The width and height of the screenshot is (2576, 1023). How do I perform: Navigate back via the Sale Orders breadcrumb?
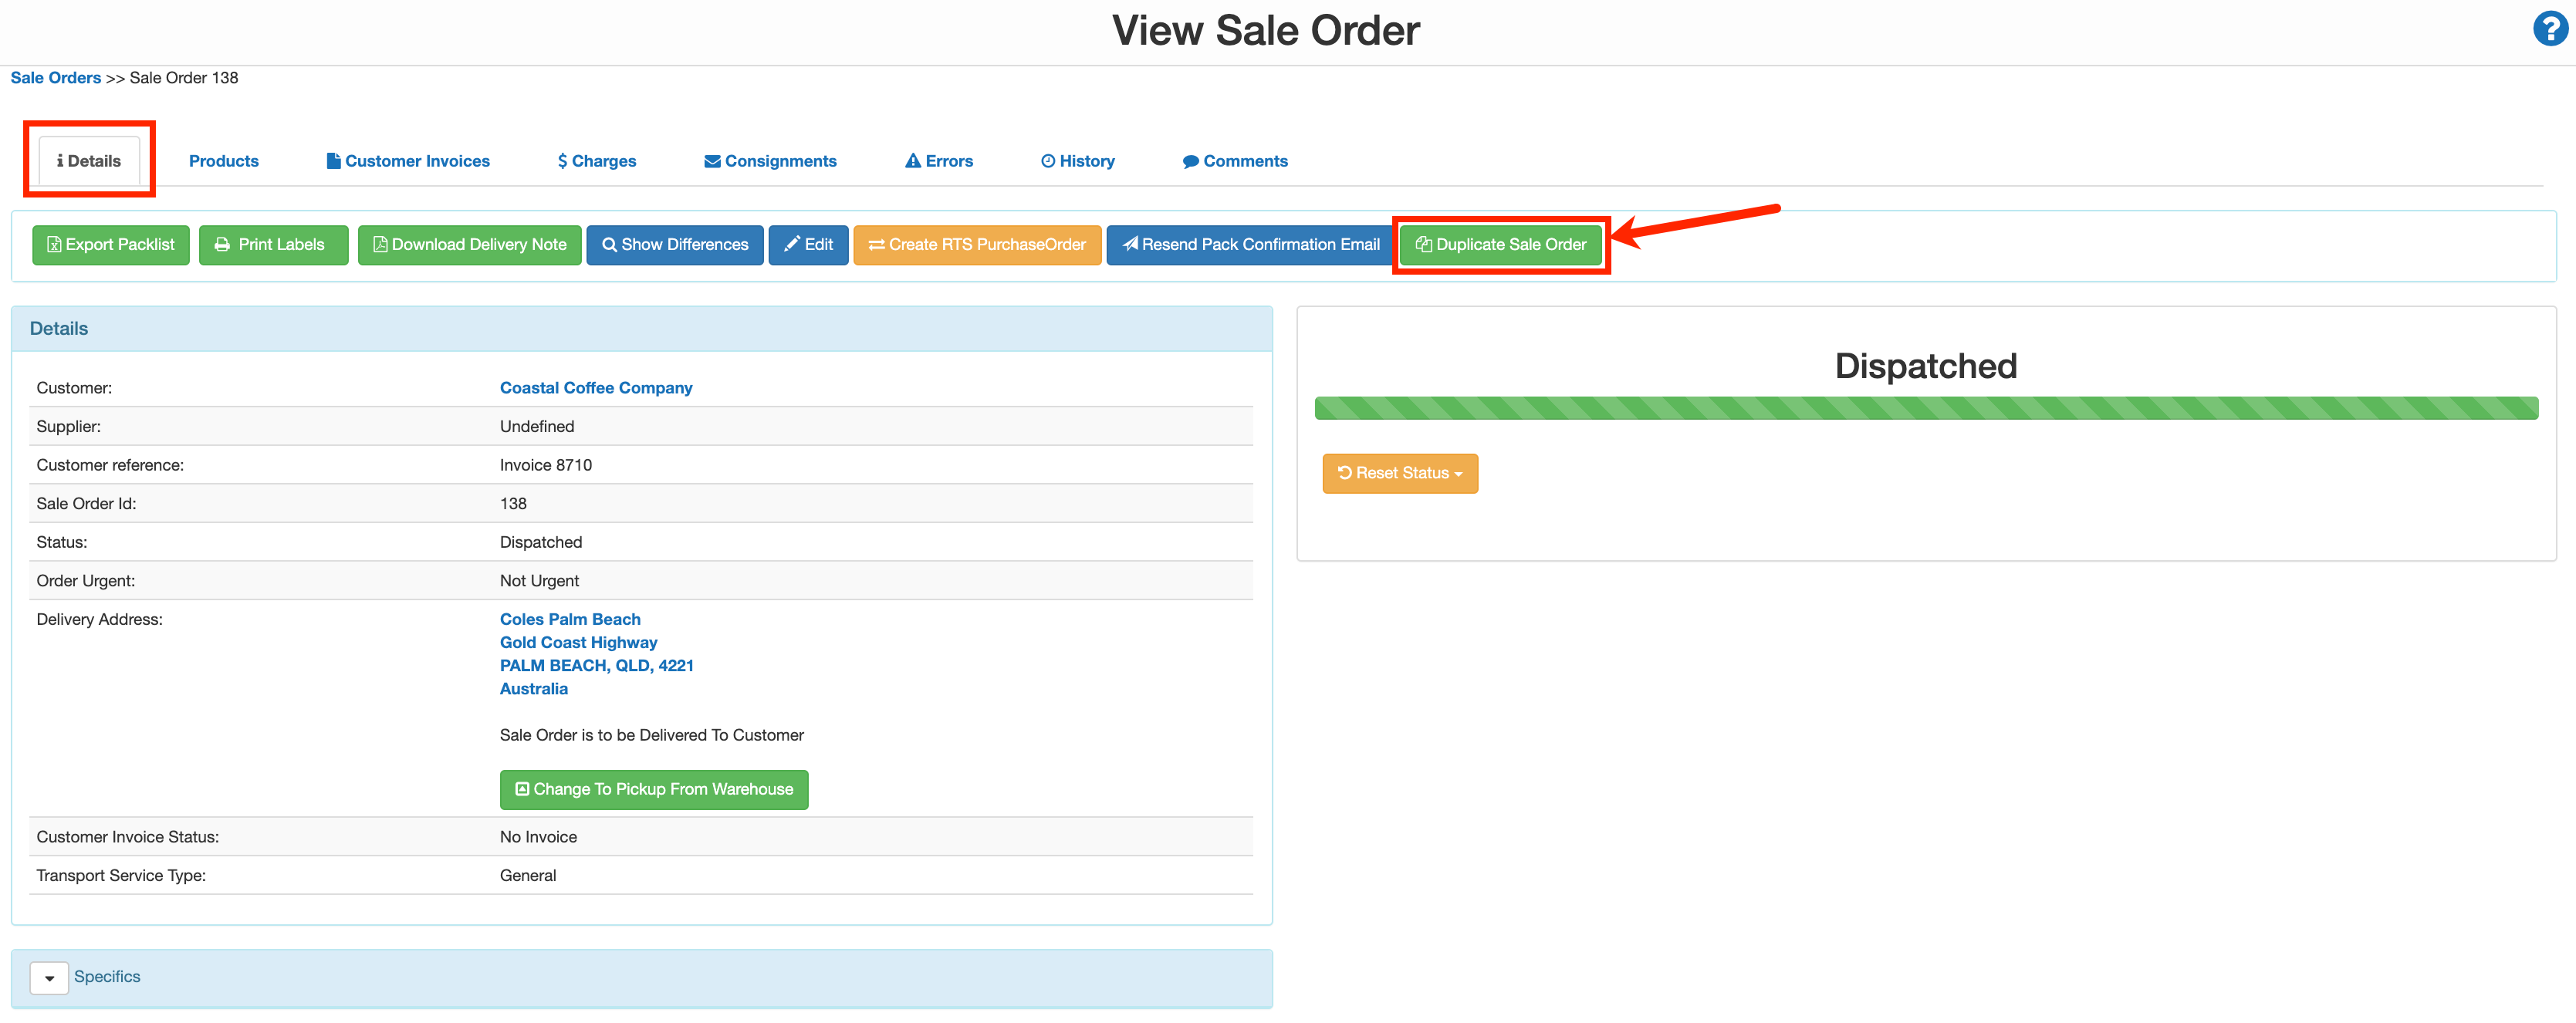[55, 77]
